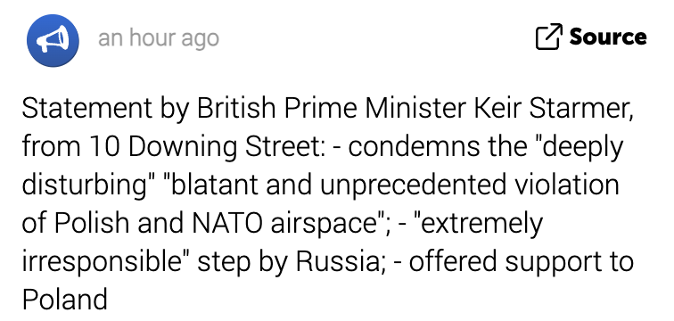
Task: Click the word "Polish" in the statement
Action: [92, 224]
